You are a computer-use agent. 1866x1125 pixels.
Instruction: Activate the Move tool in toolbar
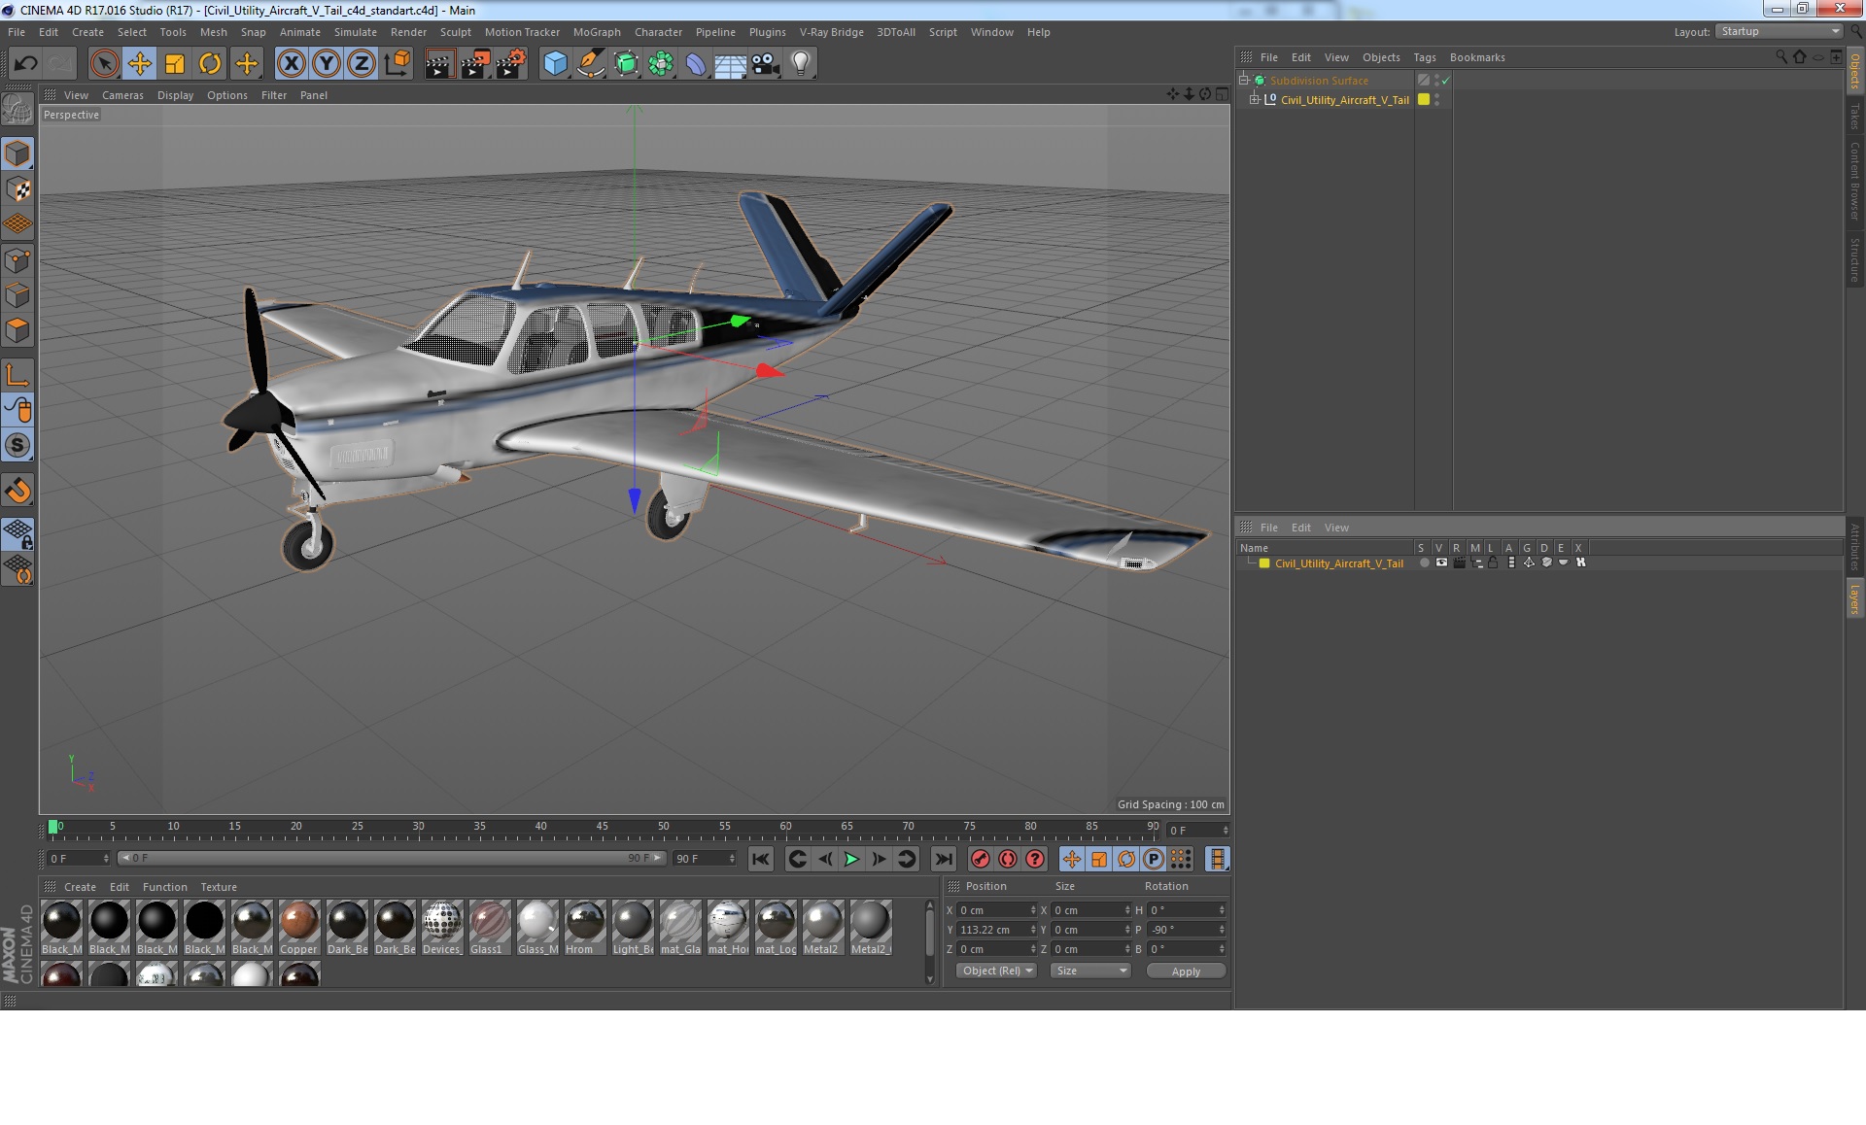tap(139, 64)
